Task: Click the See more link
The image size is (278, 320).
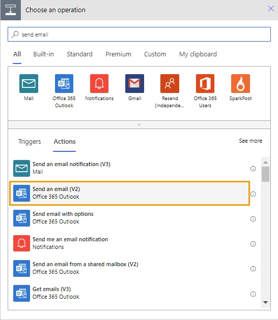Action: (251, 141)
